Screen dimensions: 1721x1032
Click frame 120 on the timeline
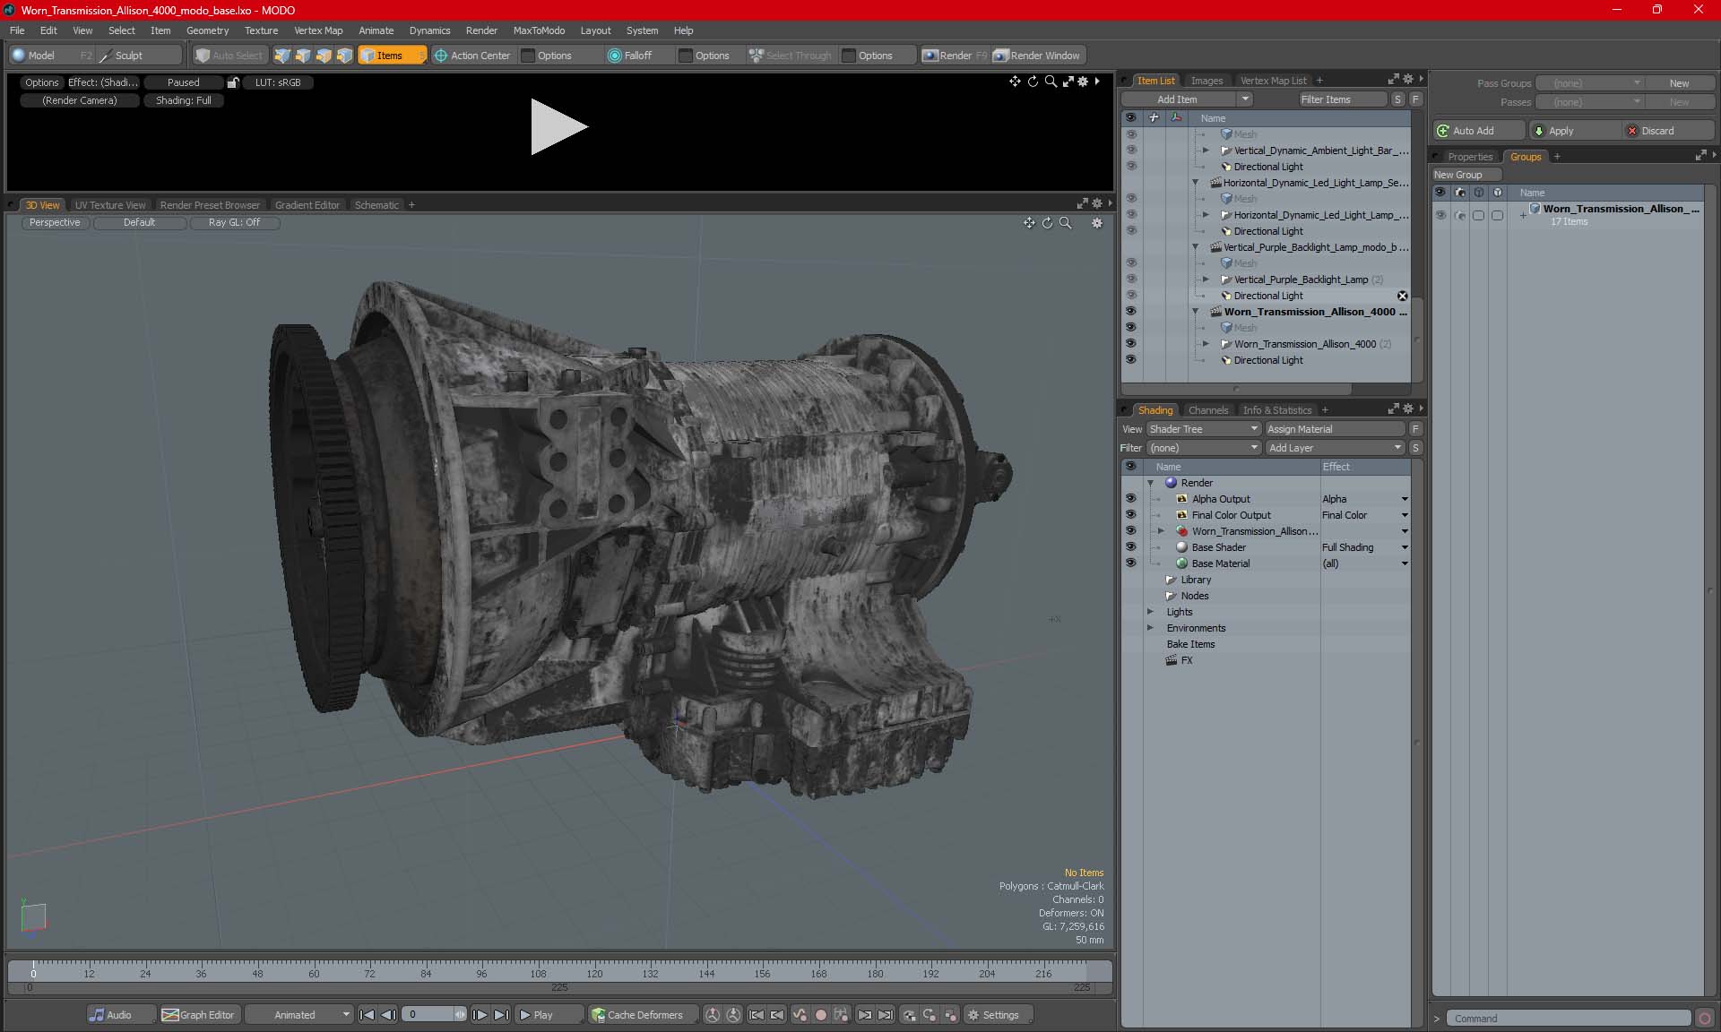click(594, 973)
